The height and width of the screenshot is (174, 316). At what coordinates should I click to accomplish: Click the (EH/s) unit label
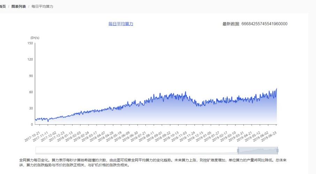pyautogui.click(x=35, y=38)
